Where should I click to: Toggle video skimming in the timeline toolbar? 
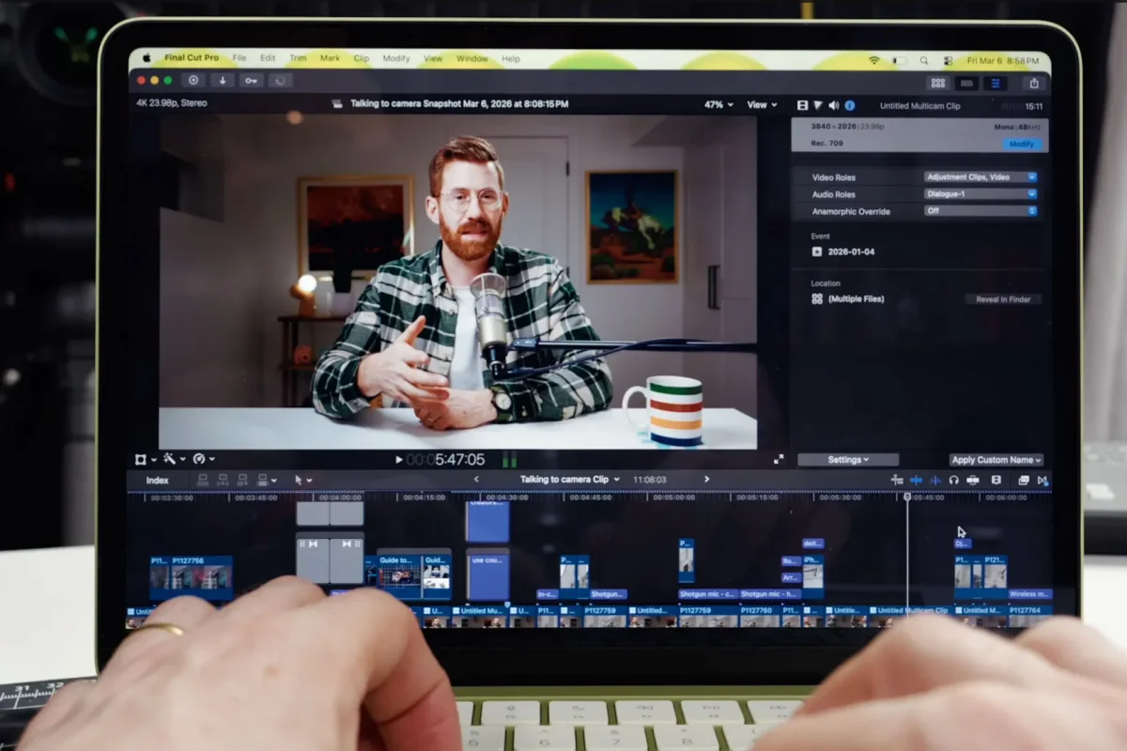click(917, 481)
